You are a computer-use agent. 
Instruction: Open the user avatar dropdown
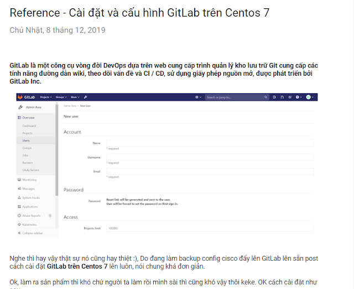310,97
